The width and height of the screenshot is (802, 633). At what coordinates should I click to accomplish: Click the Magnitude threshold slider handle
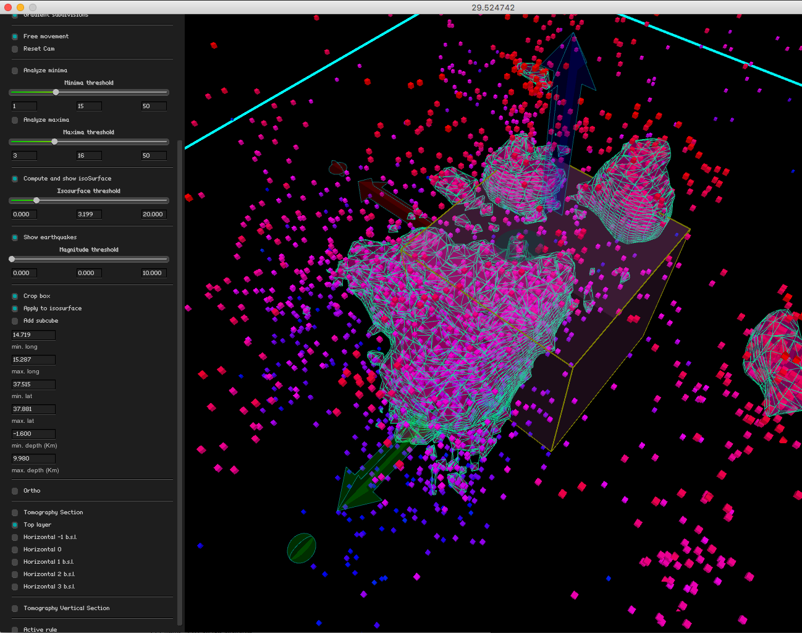click(x=12, y=259)
